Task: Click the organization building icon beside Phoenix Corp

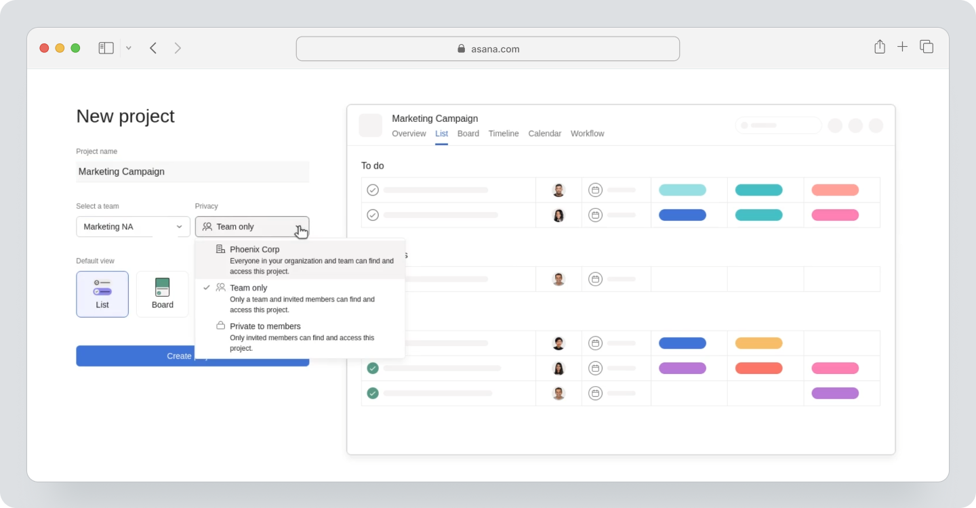Action: tap(219, 249)
